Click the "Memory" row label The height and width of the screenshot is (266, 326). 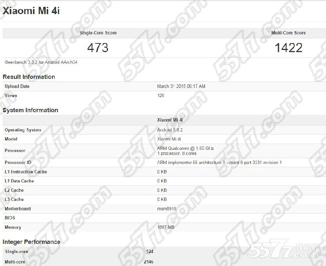coord(13,227)
